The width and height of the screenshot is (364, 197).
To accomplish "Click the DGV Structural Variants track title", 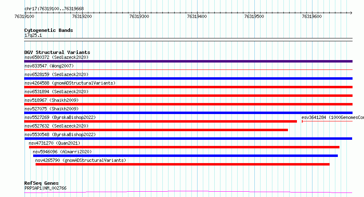I will click(x=57, y=52).
